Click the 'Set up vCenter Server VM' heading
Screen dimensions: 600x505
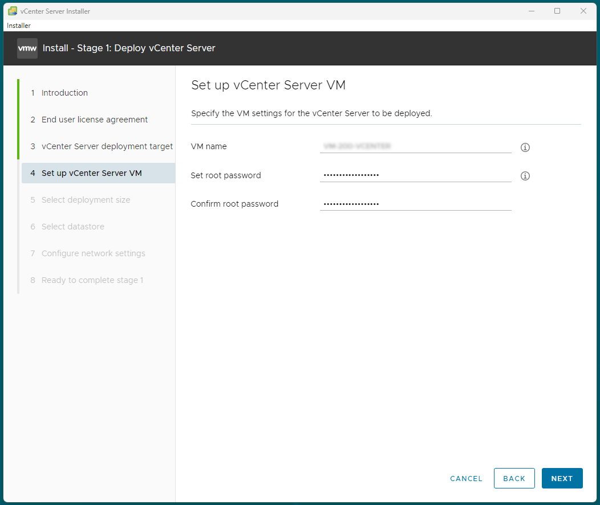[268, 85]
